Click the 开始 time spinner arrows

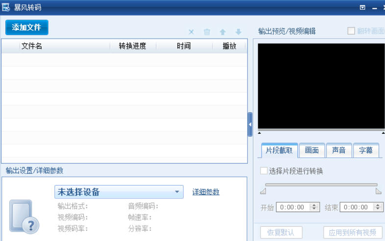pyautogui.click(x=314, y=207)
